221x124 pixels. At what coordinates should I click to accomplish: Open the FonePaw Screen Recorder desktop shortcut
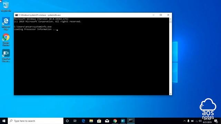[x=6, y=56]
